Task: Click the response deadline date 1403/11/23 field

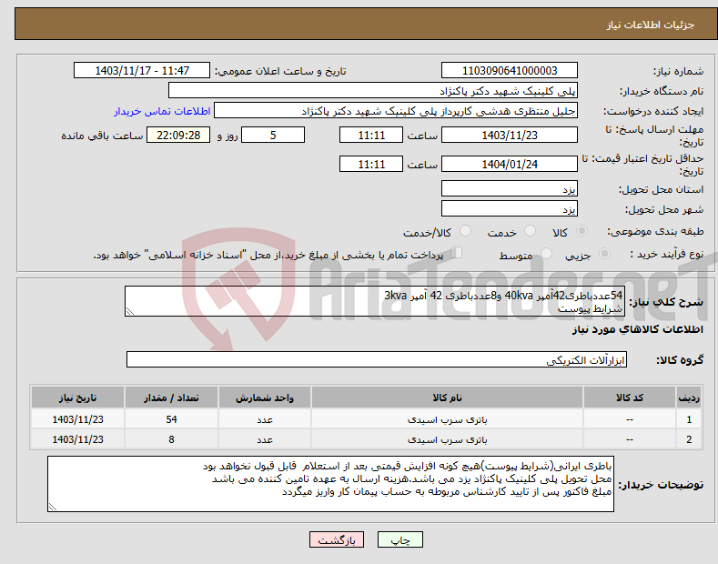Action: point(510,135)
